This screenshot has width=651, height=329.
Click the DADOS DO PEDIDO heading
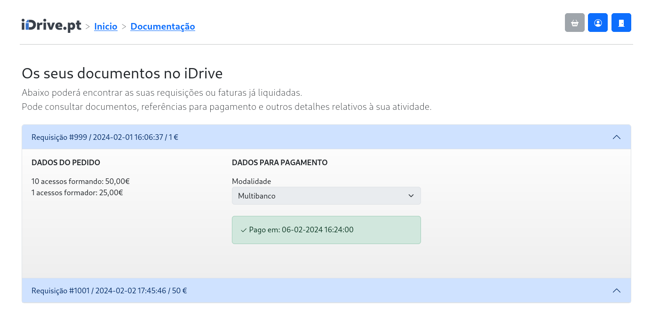[x=66, y=163]
